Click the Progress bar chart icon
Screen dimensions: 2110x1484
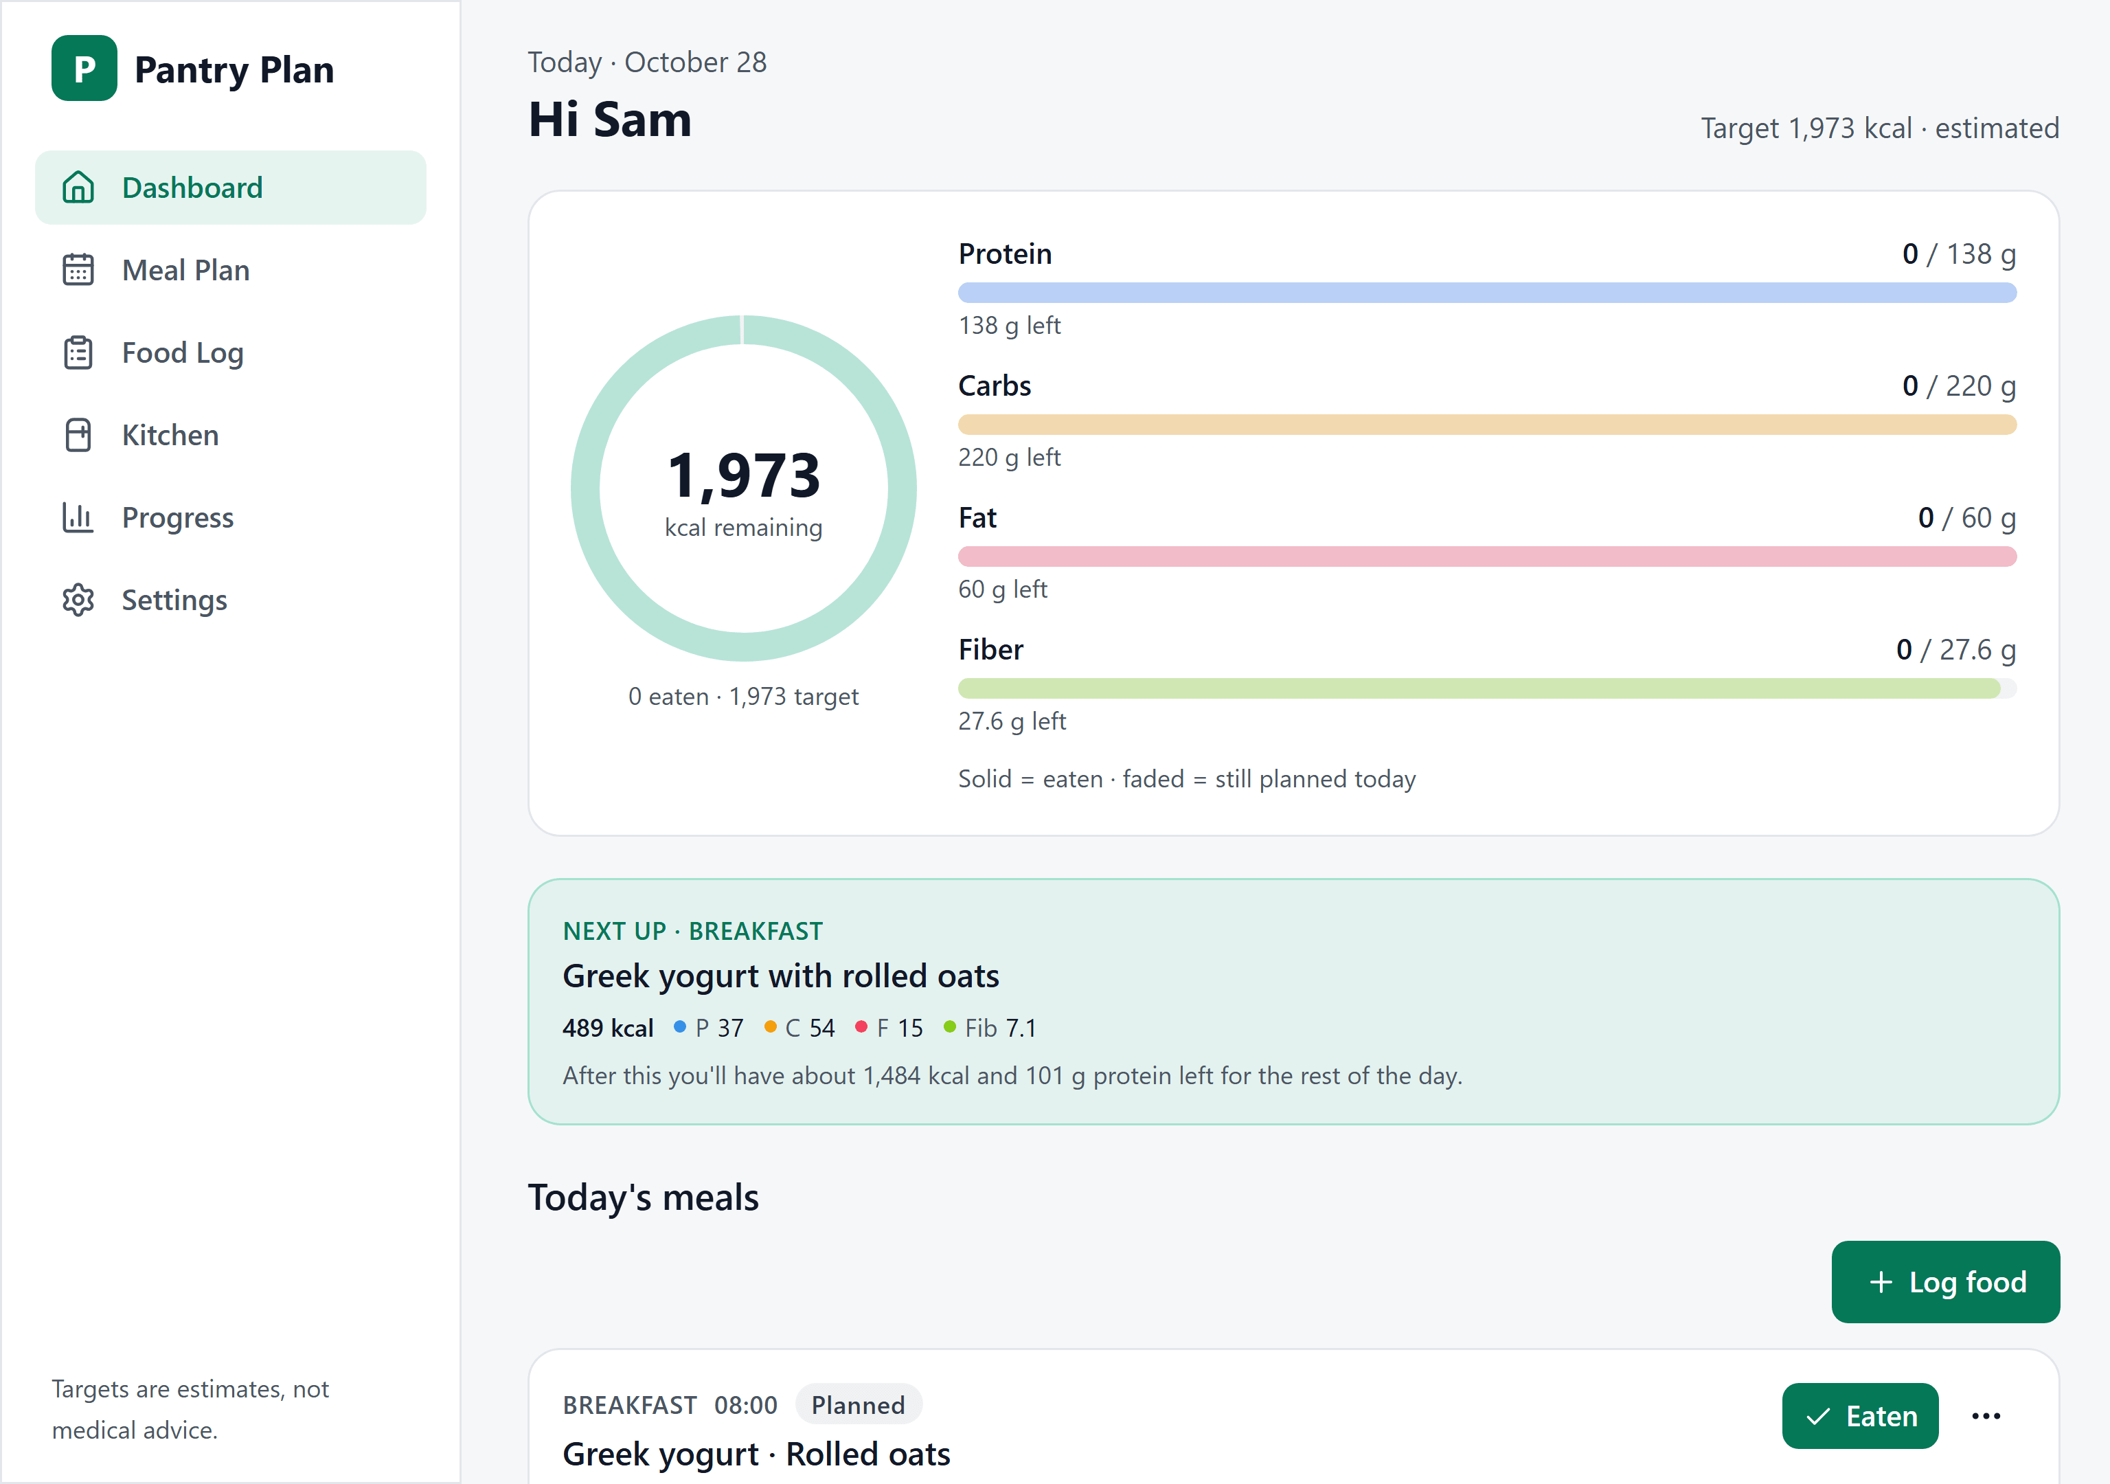click(78, 517)
